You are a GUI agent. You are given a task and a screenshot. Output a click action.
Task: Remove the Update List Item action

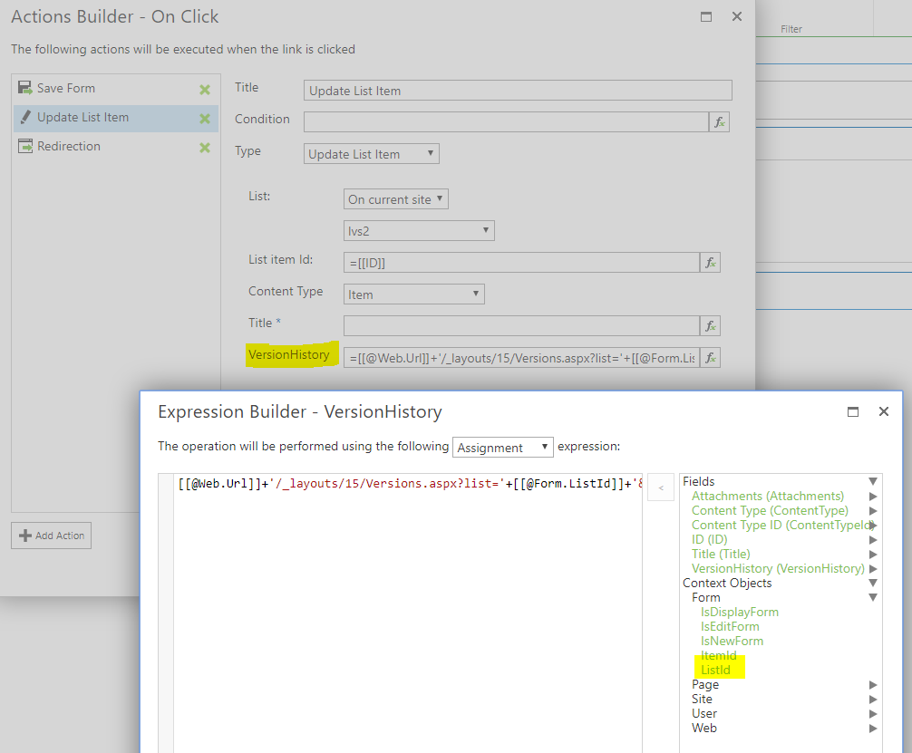coord(205,118)
